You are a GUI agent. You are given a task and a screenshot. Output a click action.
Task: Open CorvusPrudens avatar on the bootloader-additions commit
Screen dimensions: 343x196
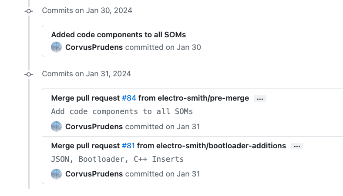(57, 174)
